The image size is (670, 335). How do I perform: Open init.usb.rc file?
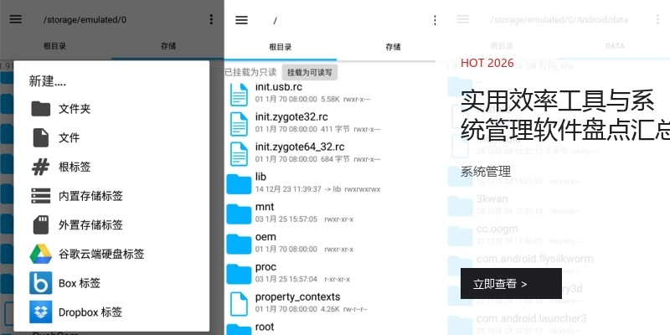(330, 93)
